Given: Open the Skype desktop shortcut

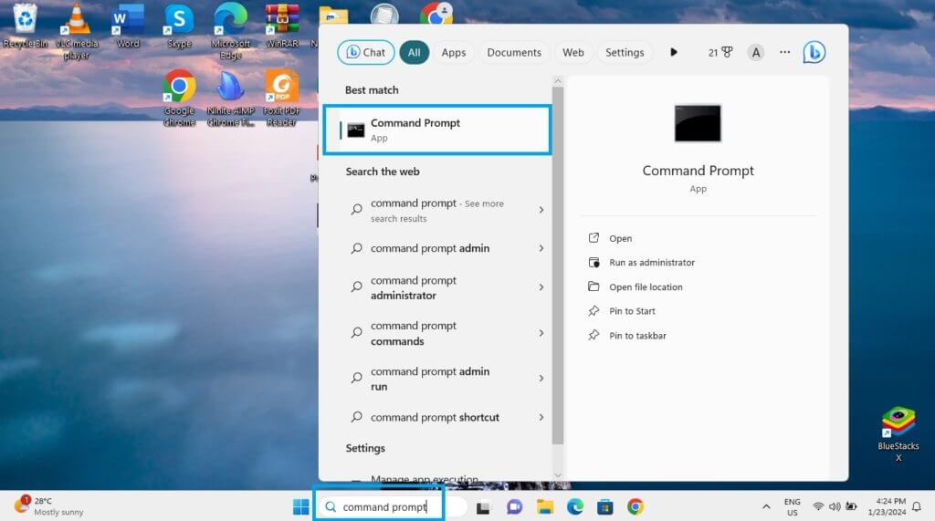Looking at the screenshot, I should [179, 26].
